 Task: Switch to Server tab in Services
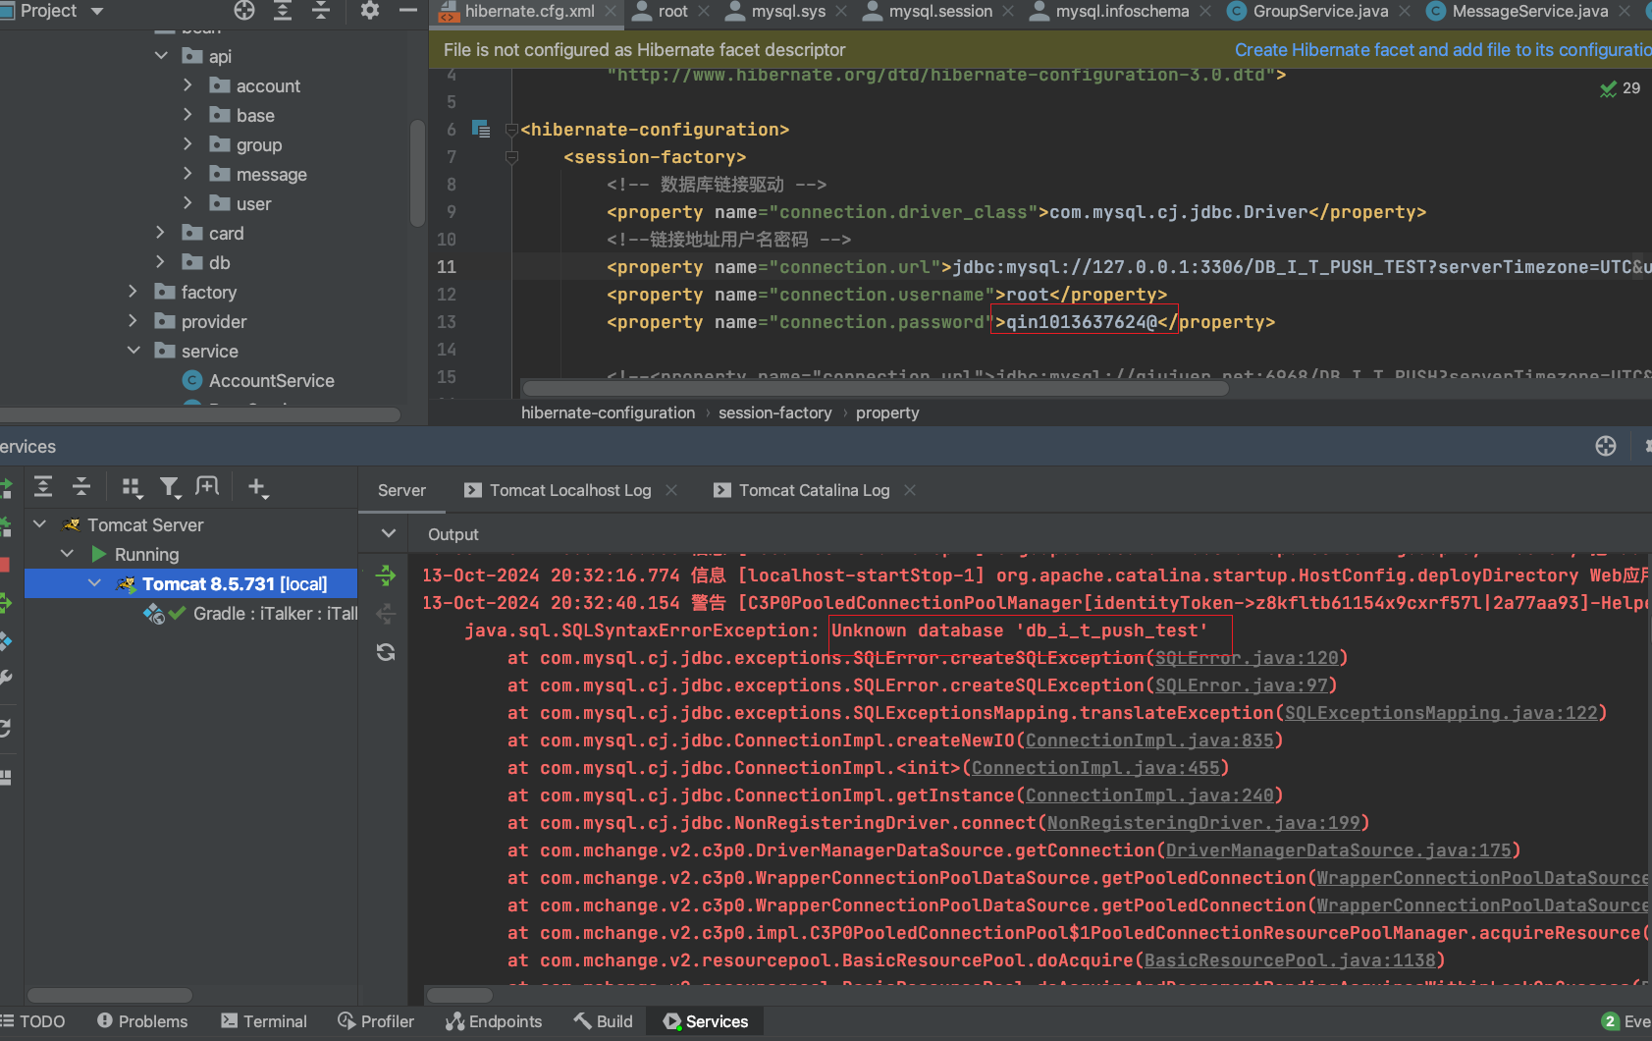(401, 490)
